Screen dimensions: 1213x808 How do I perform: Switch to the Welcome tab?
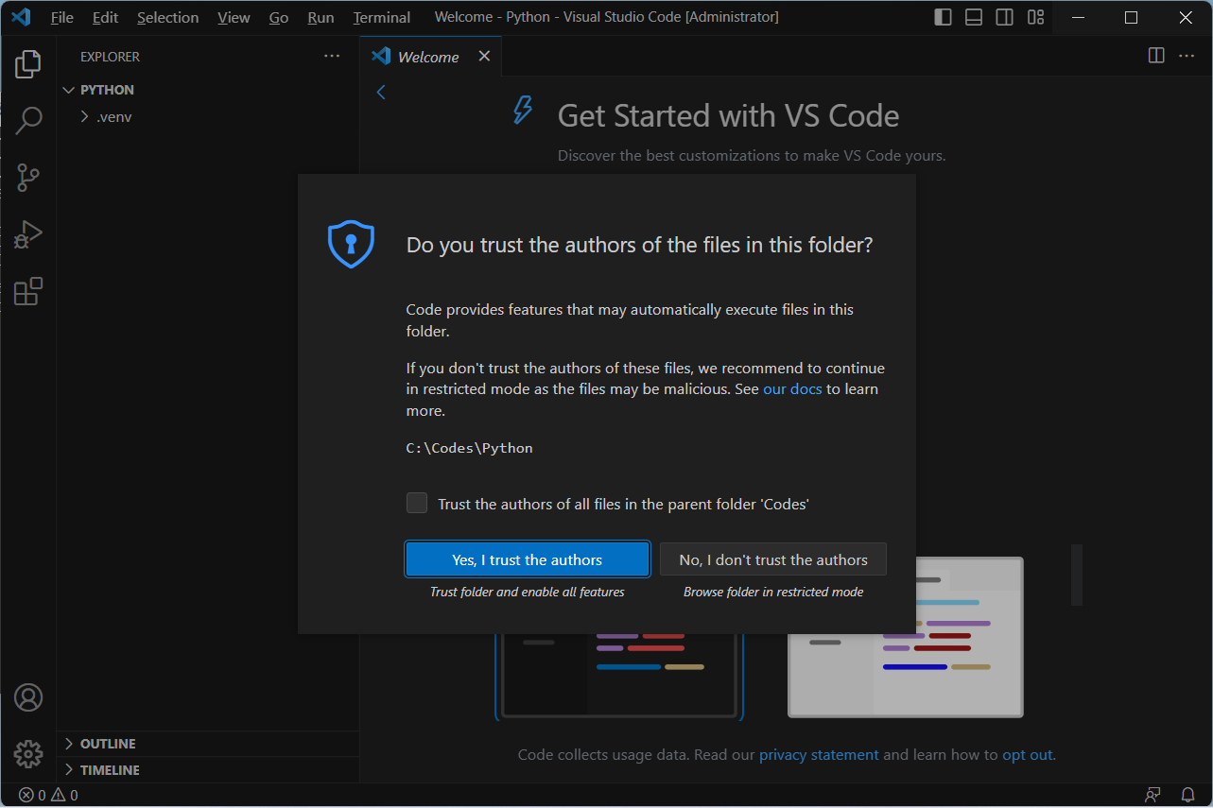click(x=426, y=56)
